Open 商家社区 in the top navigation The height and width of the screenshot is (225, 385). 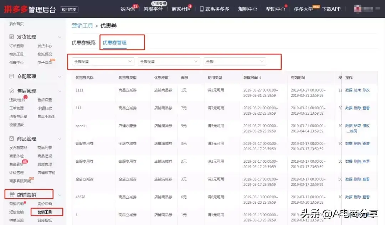tap(181, 9)
